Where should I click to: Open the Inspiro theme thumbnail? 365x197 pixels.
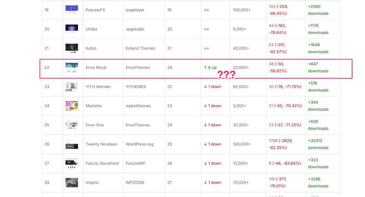pyautogui.click(x=72, y=182)
